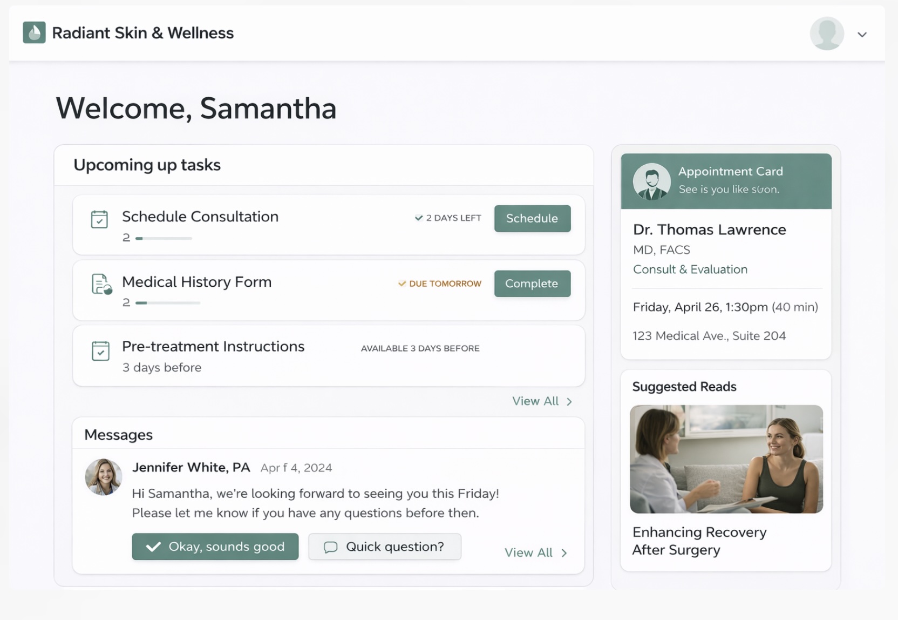Open the Enhancing Recovery After Surgery thumbnail

pos(725,460)
